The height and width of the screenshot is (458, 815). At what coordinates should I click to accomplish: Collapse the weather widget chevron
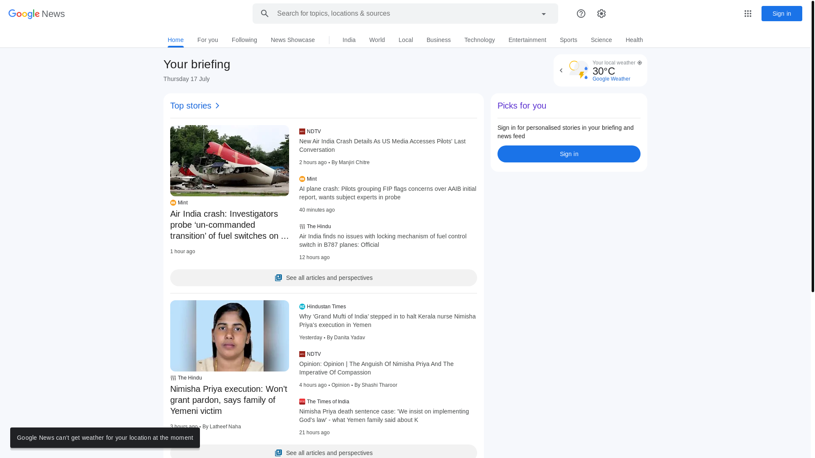[x=561, y=70]
